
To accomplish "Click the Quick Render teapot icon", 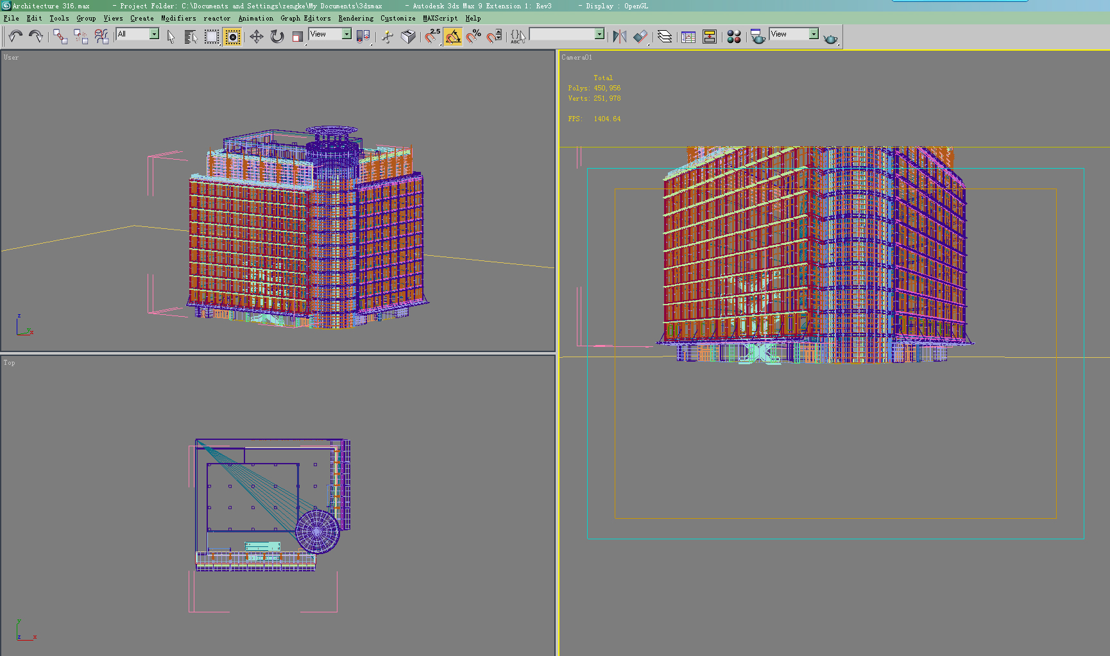I will point(830,38).
